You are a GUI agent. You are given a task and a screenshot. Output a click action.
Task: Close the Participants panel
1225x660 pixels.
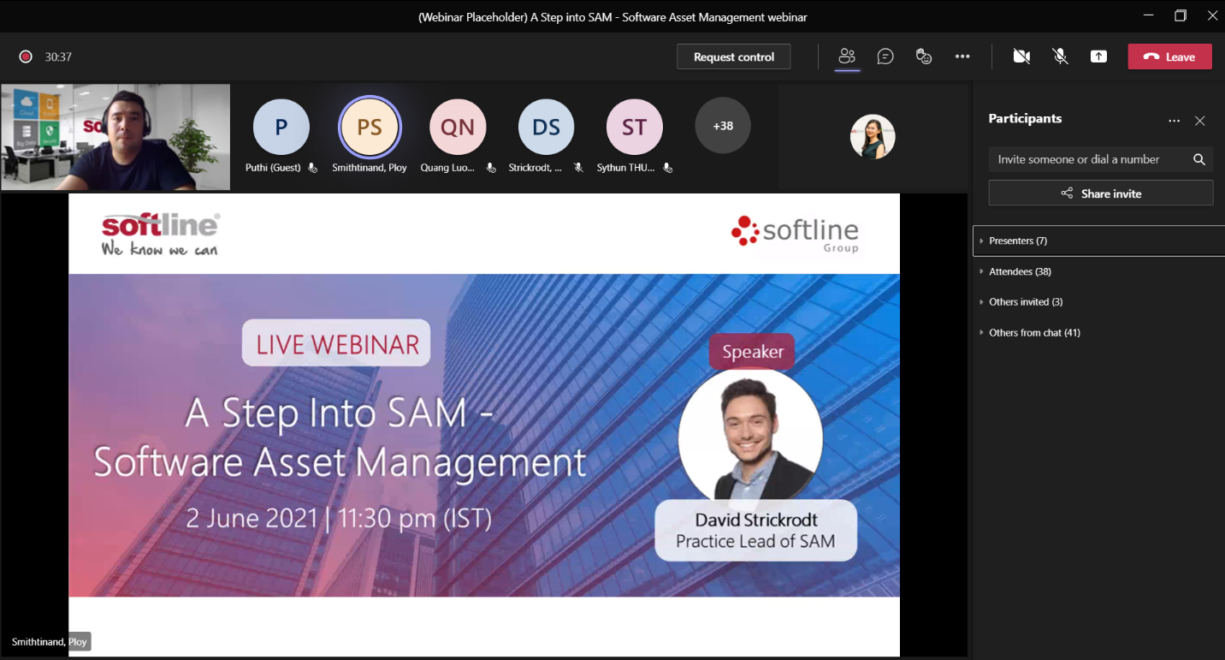(x=1200, y=121)
